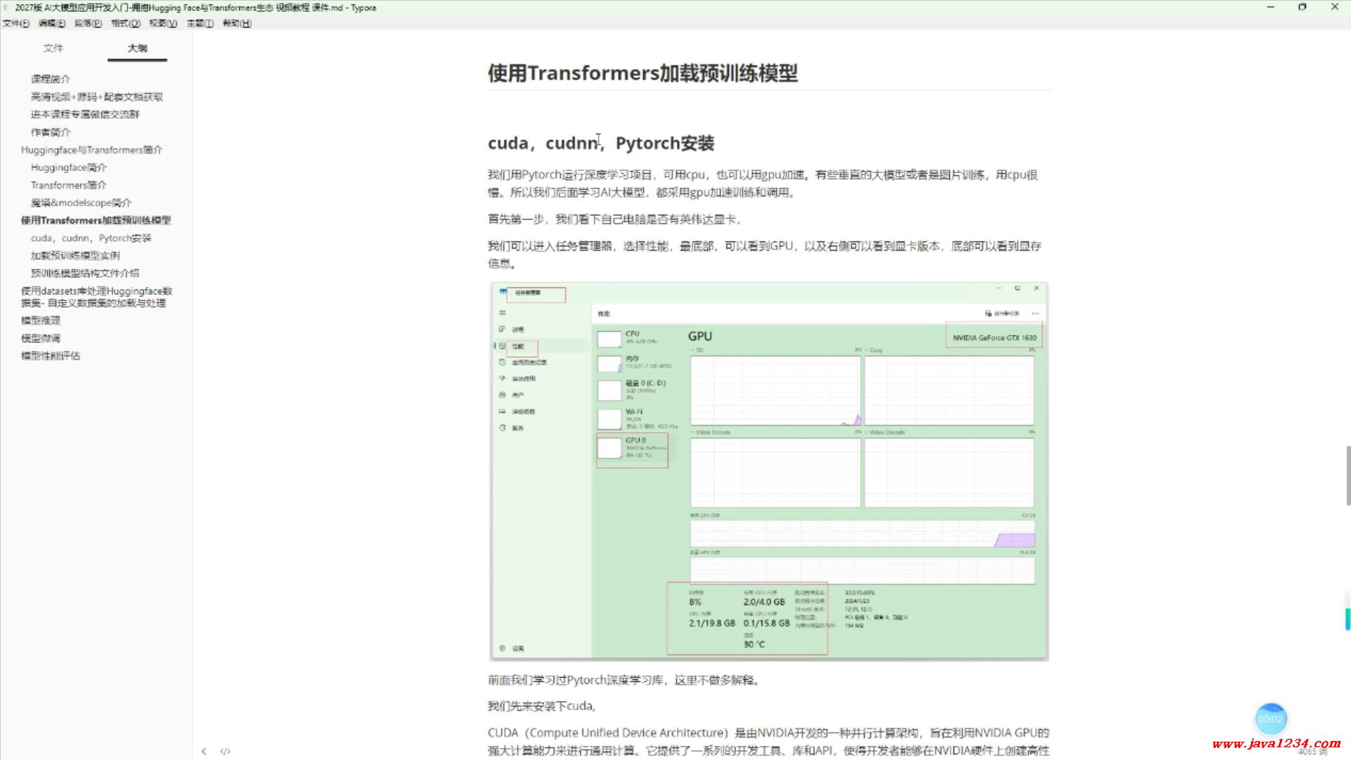Switch to the 大纲 outline tab
This screenshot has width=1351, height=760.
pos(137,48)
